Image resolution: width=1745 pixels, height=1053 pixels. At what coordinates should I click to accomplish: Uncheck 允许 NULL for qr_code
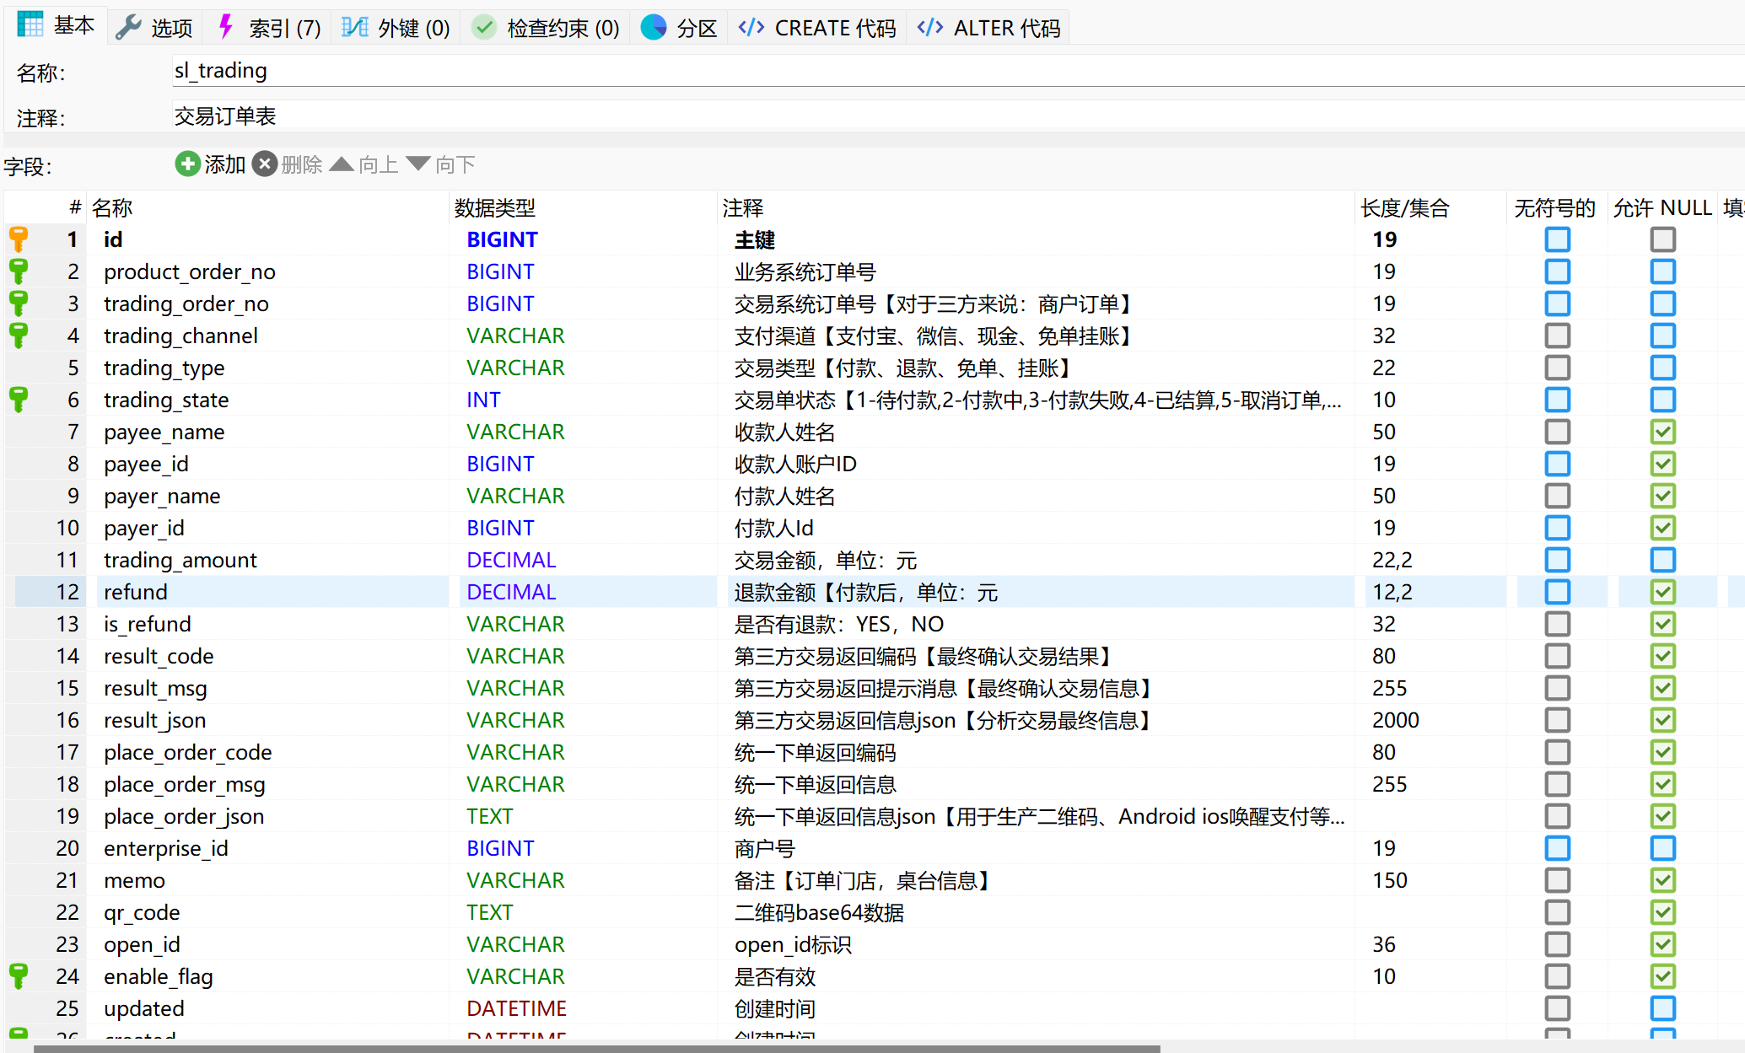(x=1663, y=912)
